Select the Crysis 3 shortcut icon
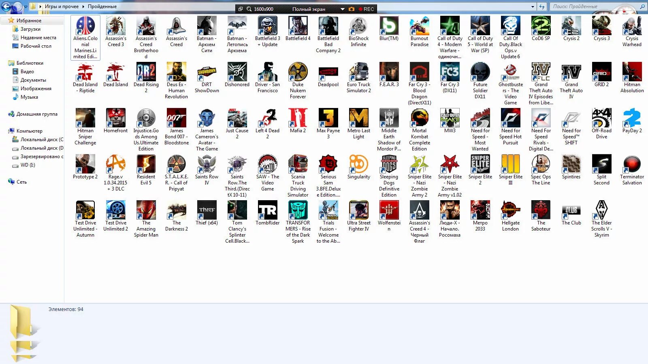Viewport: 648px width, 364px height. click(601, 26)
